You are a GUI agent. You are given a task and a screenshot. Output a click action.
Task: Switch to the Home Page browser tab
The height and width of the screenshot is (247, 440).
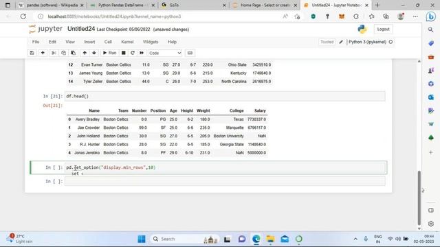[x=264, y=5]
